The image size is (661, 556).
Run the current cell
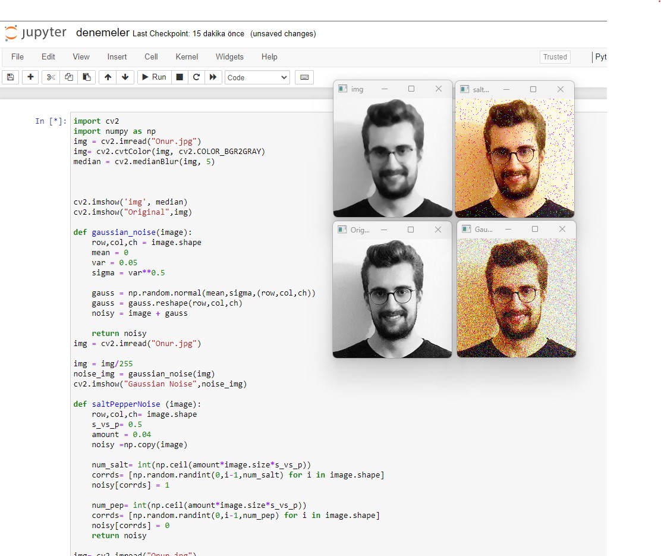click(x=155, y=77)
